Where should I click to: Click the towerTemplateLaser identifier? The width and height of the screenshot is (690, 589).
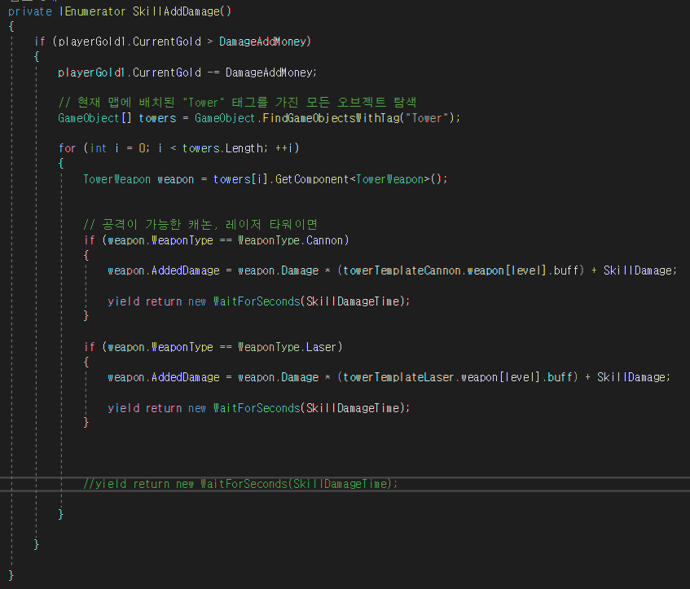[x=398, y=377]
